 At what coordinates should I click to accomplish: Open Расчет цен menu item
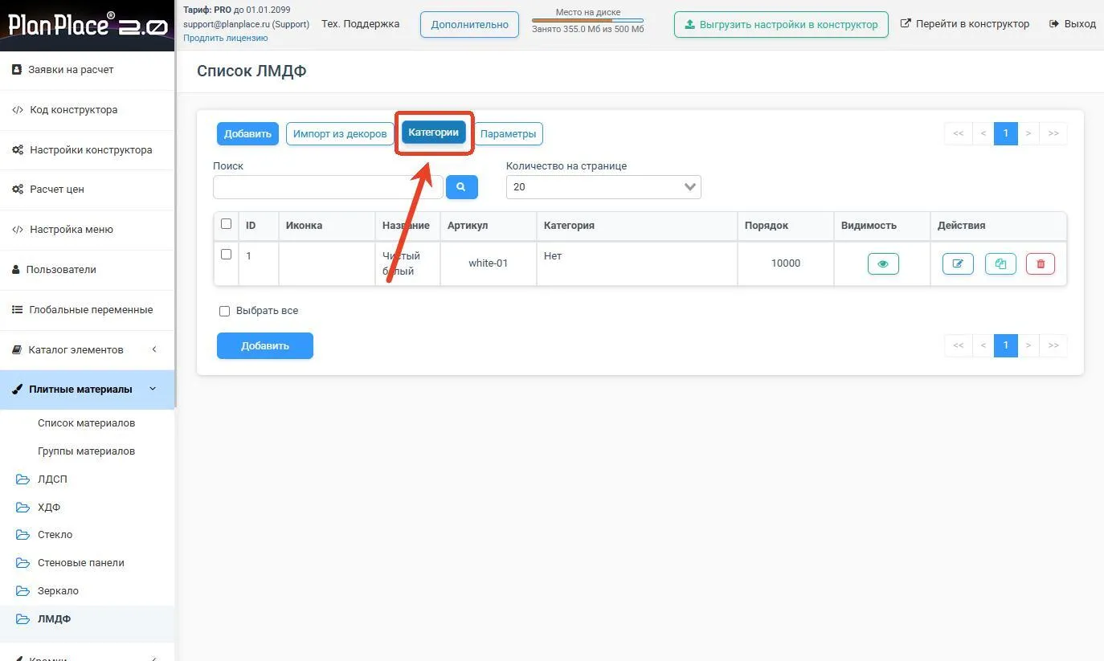pyautogui.click(x=87, y=190)
